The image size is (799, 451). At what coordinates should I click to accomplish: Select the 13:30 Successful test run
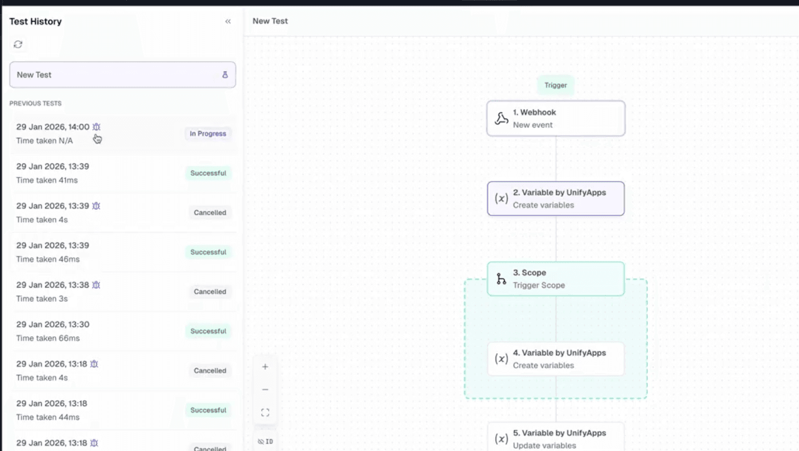coord(122,332)
